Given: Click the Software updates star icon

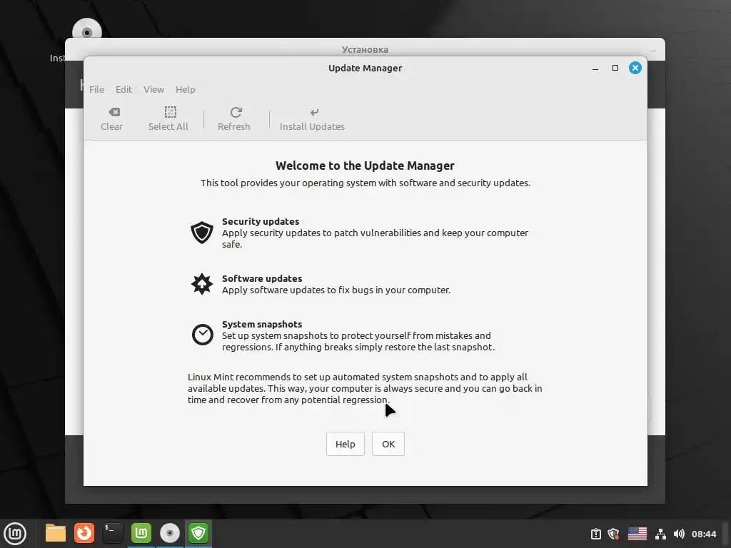Looking at the screenshot, I should tap(202, 284).
